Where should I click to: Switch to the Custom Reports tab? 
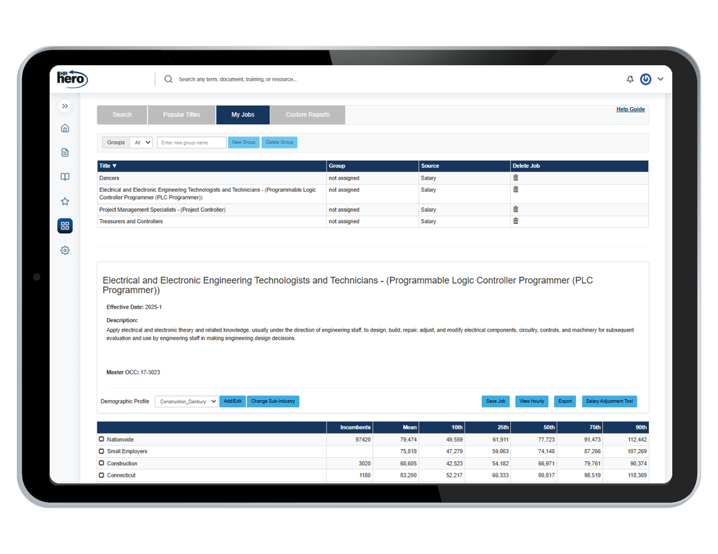pos(307,115)
